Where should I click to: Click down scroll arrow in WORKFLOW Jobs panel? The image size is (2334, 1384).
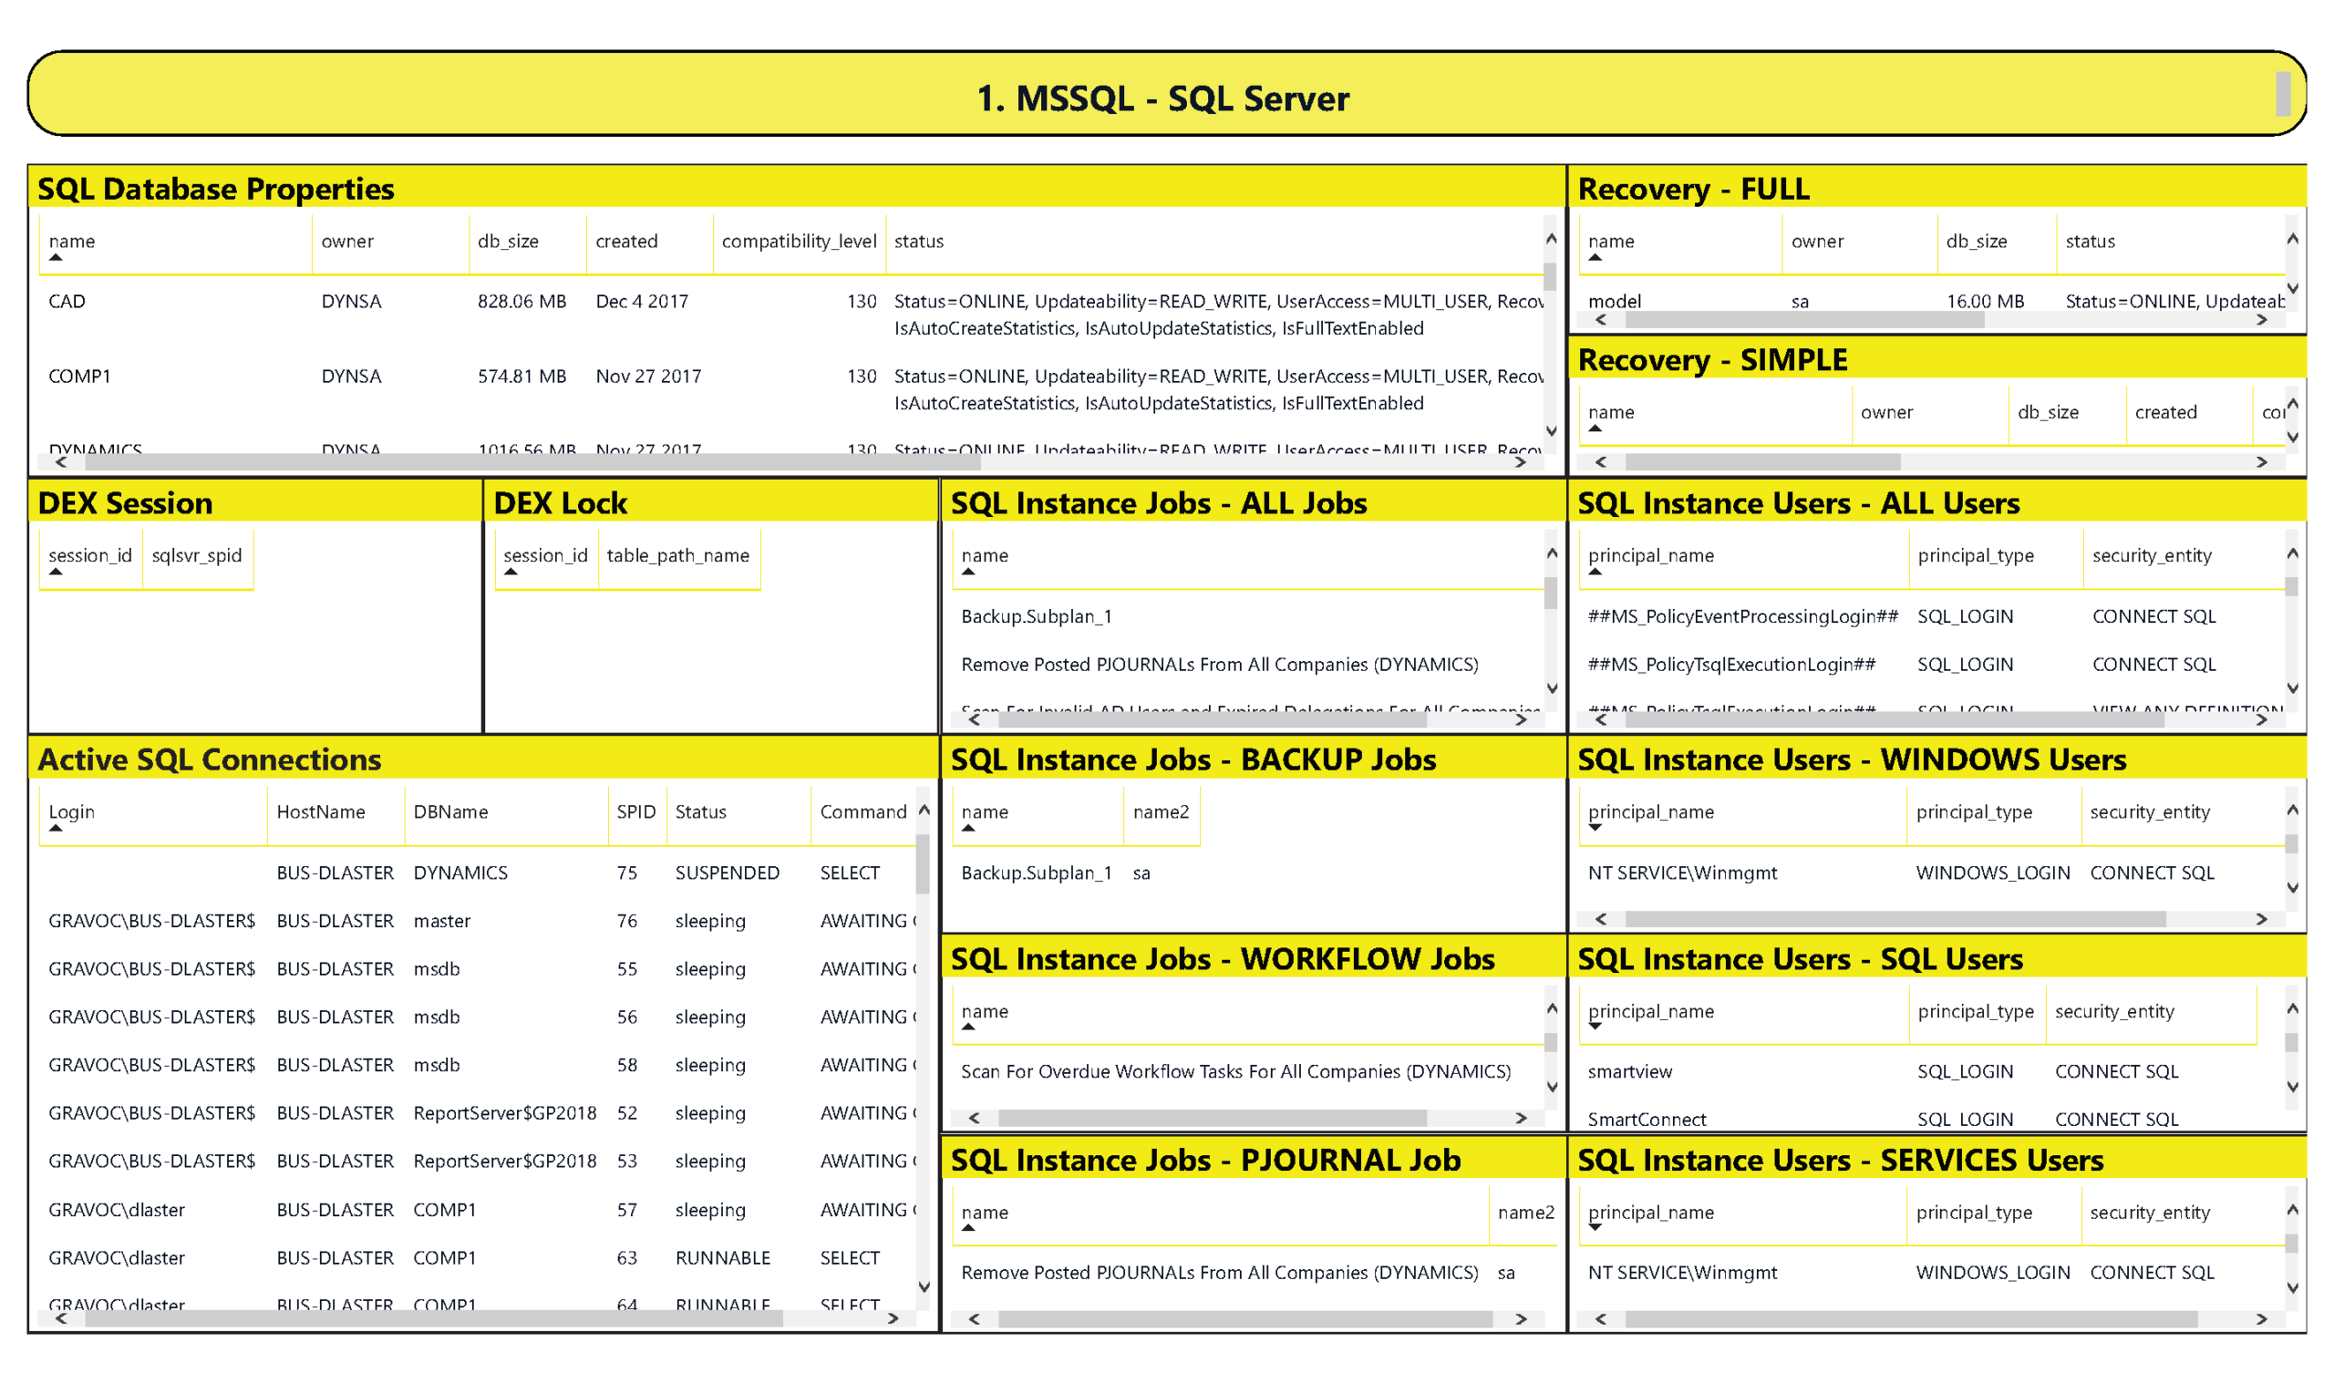tap(1552, 1087)
